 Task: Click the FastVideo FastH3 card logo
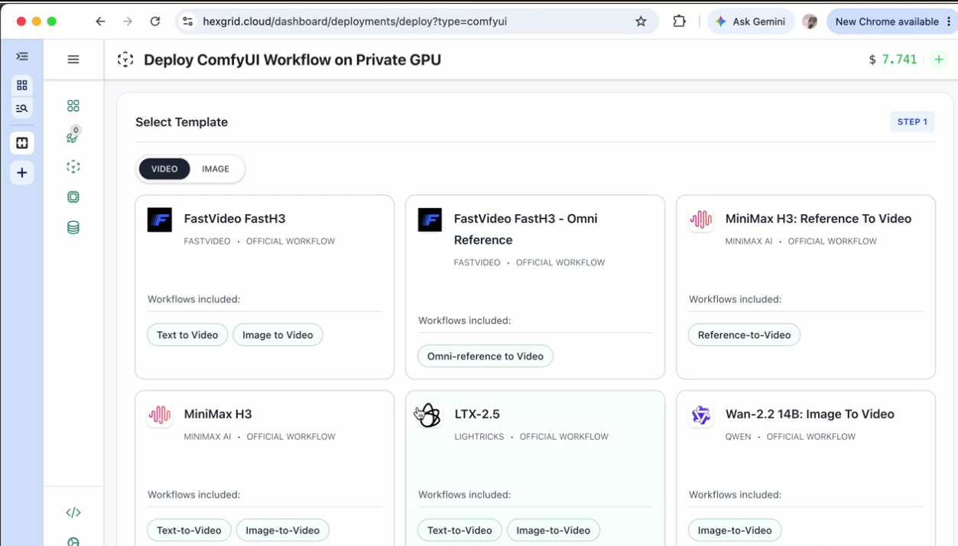click(x=160, y=220)
